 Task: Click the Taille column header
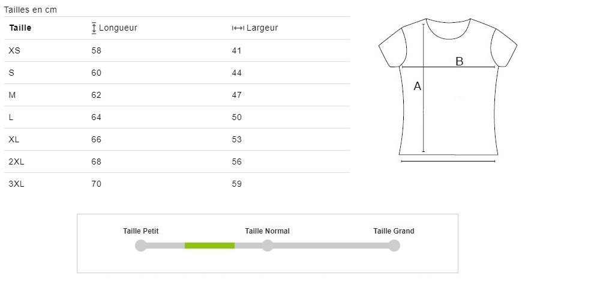click(20, 28)
